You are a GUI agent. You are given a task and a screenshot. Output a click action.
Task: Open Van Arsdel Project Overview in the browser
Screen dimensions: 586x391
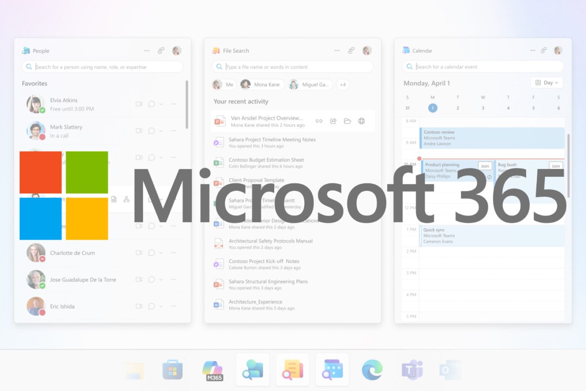[361, 121]
